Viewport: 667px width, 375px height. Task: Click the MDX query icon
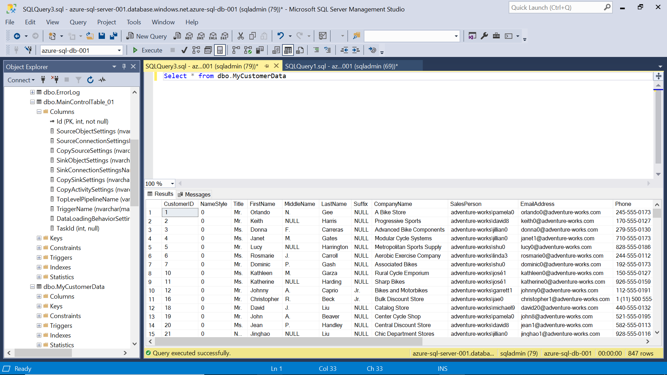pyautogui.click(x=189, y=36)
